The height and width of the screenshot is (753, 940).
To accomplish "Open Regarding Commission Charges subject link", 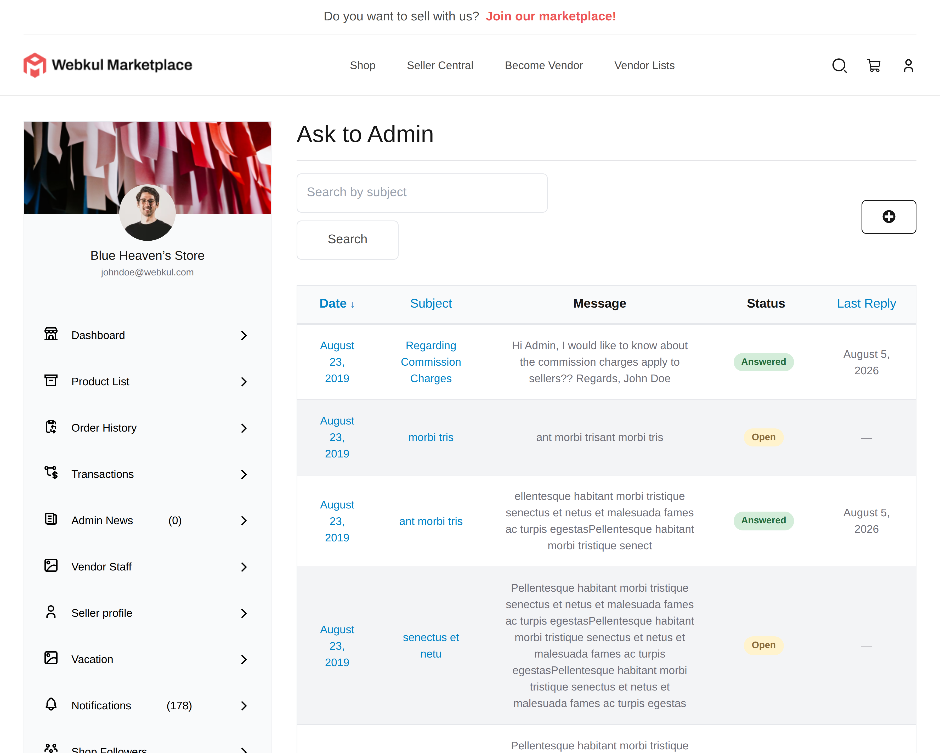I will click(x=431, y=362).
